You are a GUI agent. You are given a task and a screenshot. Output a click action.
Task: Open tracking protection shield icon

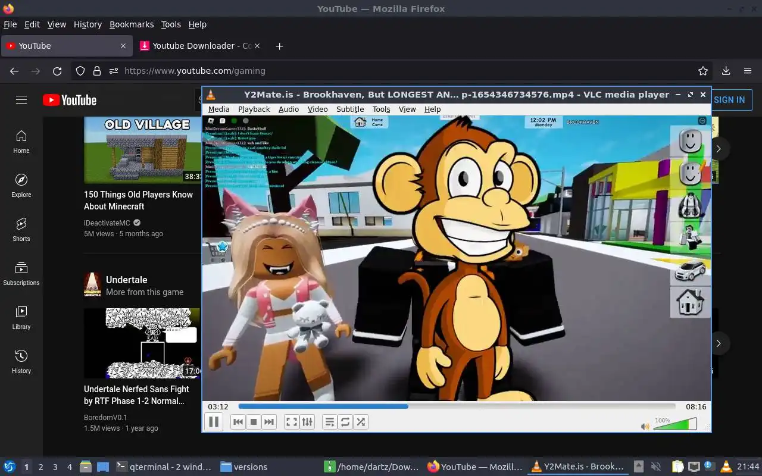pyautogui.click(x=80, y=71)
